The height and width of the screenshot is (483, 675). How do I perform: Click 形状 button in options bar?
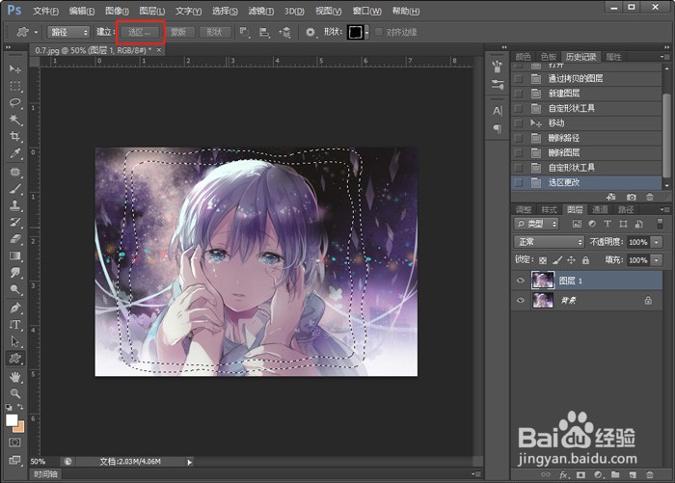click(214, 32)
